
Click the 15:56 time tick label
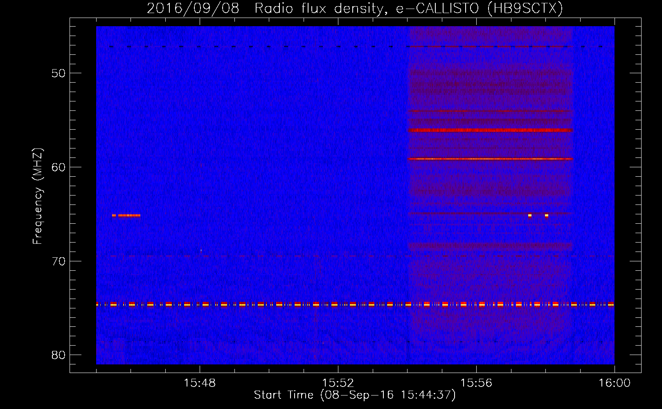(476, 383)
